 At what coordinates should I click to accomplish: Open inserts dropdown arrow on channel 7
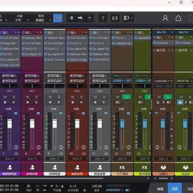15,32
